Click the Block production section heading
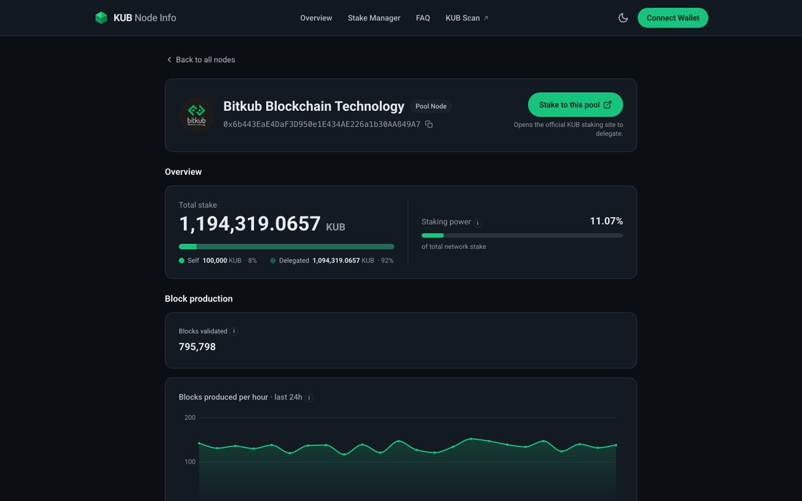Screen dimensions: 802x501 (198, 299)
